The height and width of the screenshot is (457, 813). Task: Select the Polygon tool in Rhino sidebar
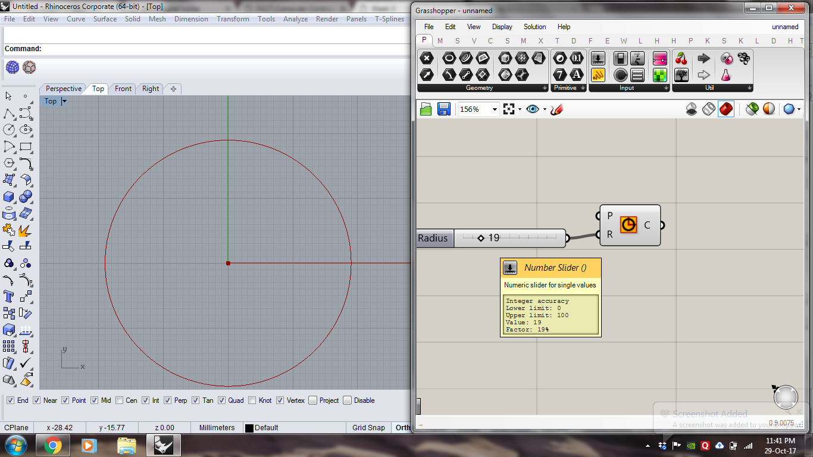(x=9, y=163)
